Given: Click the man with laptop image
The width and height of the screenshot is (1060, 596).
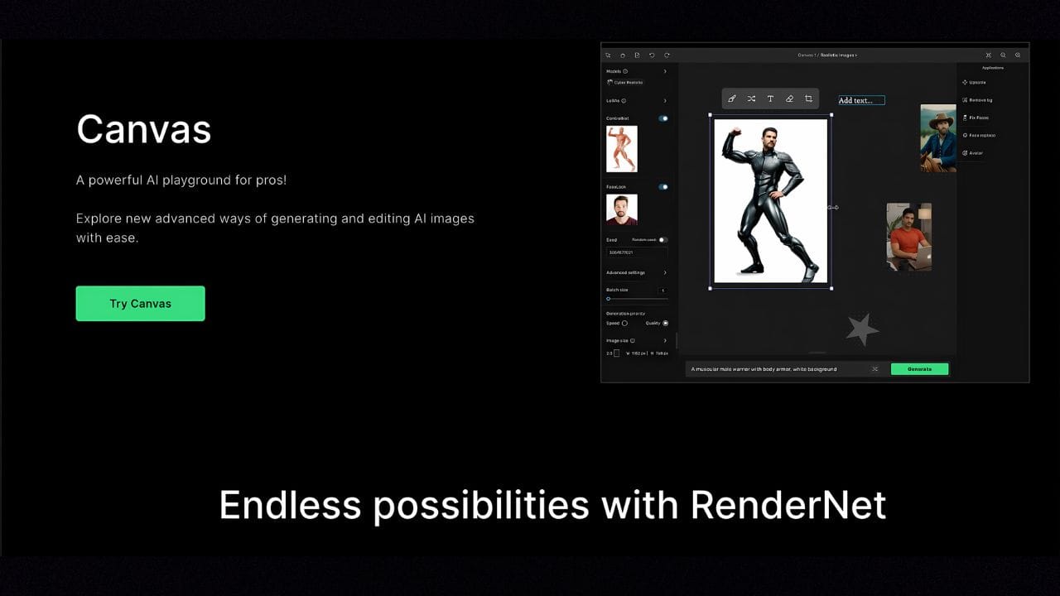Looking at the screenshot, I should [x=908, y=237].
